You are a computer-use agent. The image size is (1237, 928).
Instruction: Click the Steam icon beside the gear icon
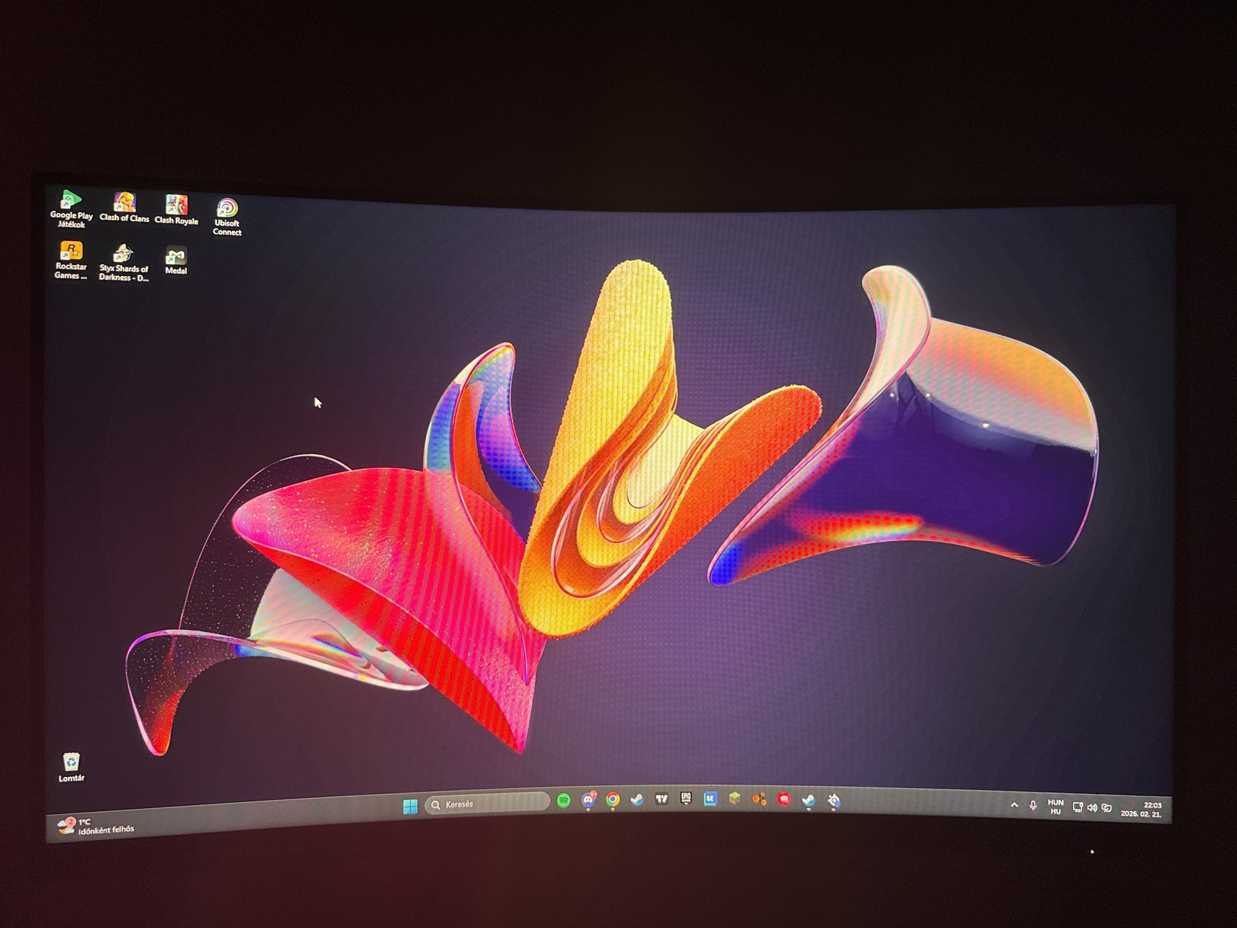click(809, 800)
